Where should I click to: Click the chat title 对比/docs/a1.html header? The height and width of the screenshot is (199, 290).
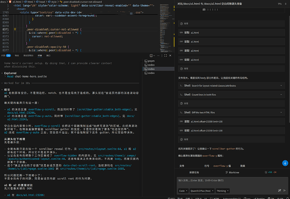coord(210,4)
